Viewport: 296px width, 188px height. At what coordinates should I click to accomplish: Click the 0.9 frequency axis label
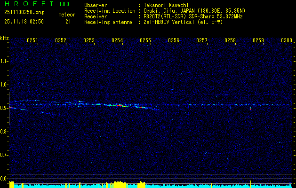click(4, 108)
